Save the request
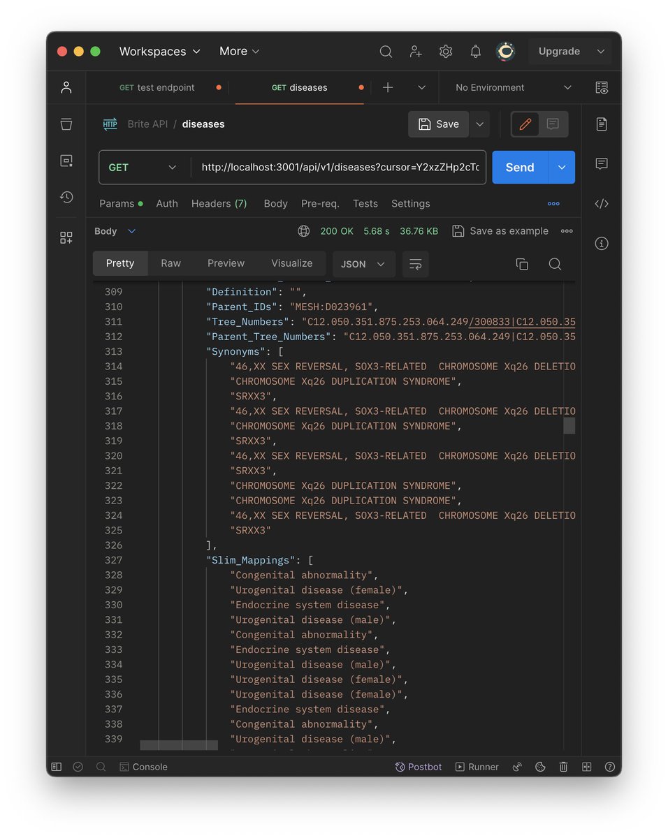The image size is (668, 838). point(439,124)
